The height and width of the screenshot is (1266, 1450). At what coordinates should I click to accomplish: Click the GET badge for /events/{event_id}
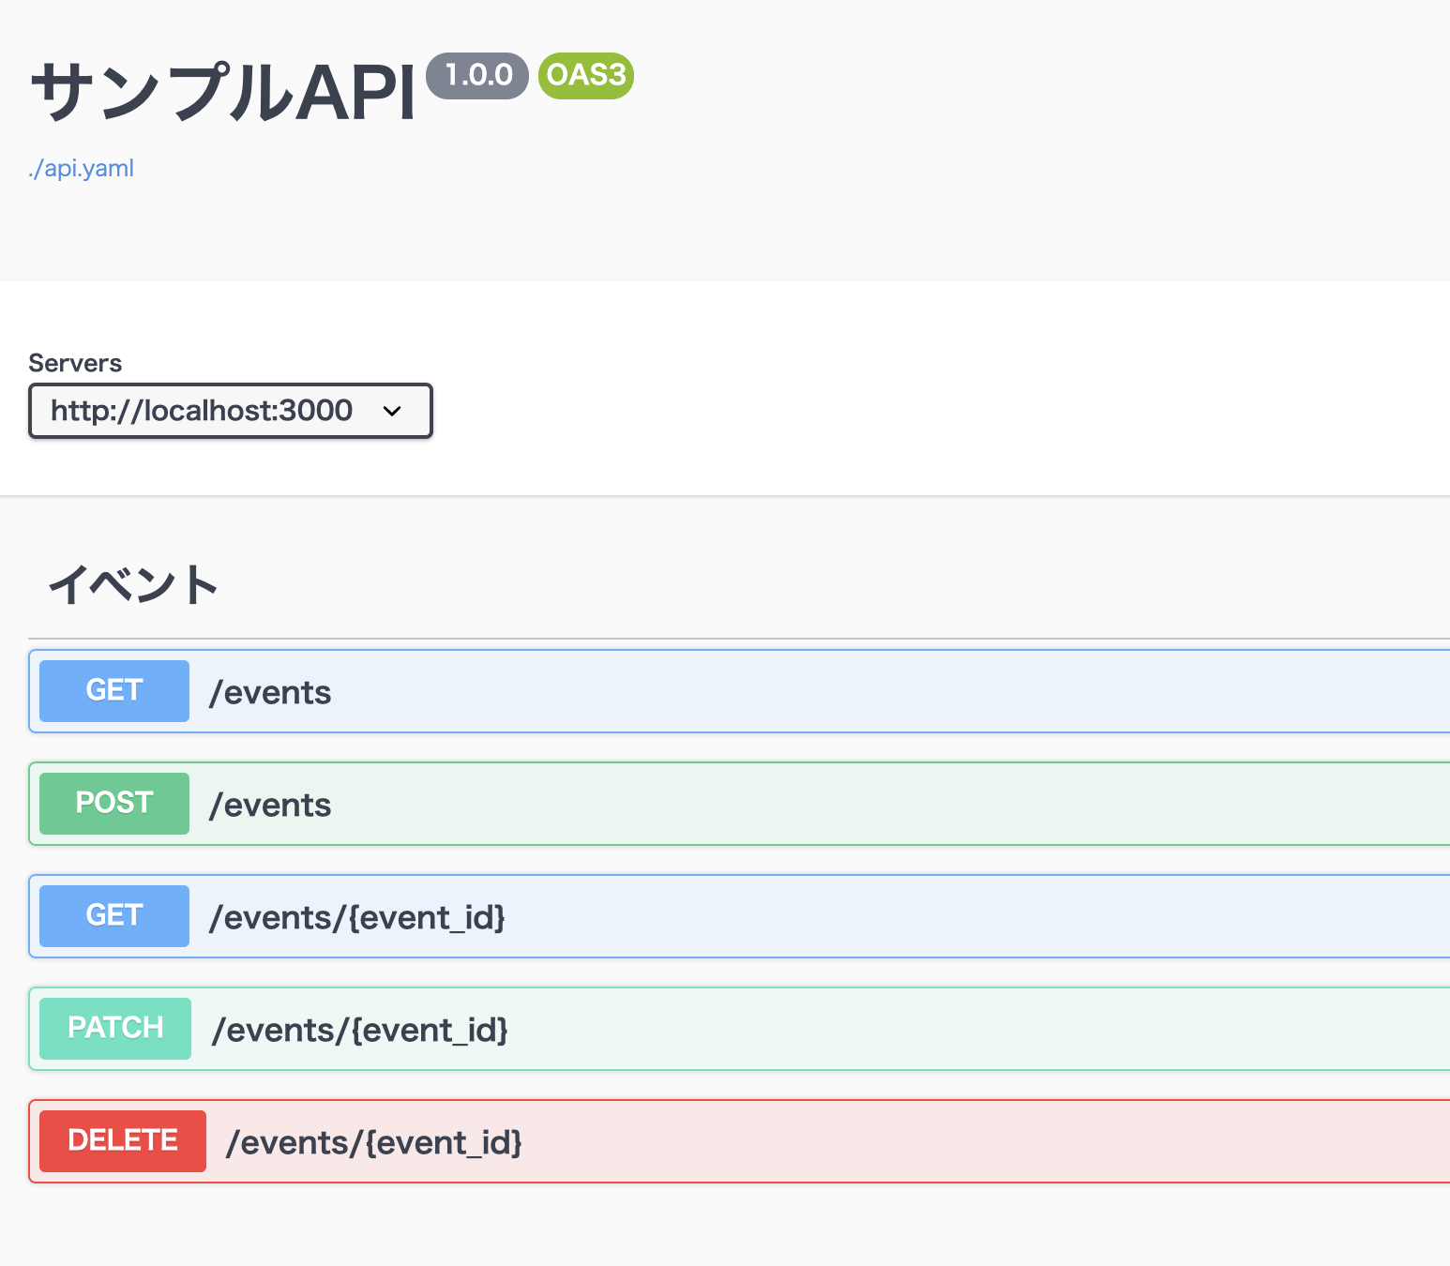114,916
